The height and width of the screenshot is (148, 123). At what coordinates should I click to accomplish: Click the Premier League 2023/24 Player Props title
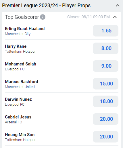(46, 6)
